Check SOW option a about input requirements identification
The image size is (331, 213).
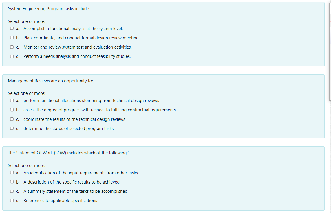pos(12,172)
